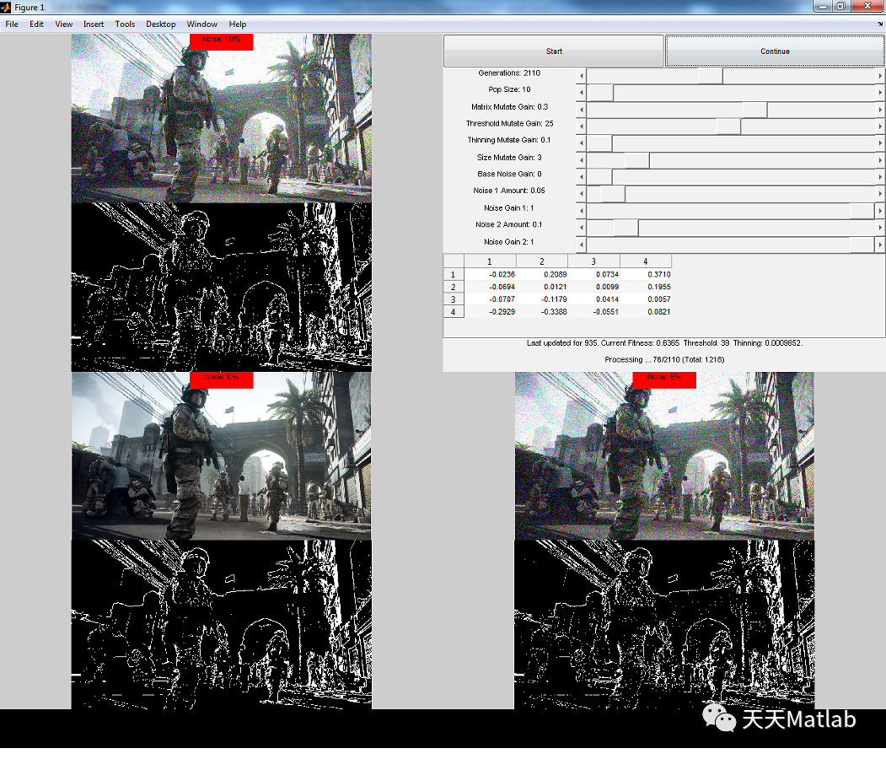The image size is (886, 759).
Task: Select table column header 3
Action: (x=593, y=261)
